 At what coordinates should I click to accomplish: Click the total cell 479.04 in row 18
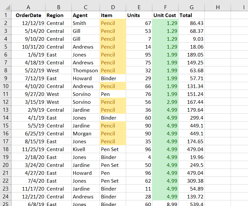pos(192,149)
